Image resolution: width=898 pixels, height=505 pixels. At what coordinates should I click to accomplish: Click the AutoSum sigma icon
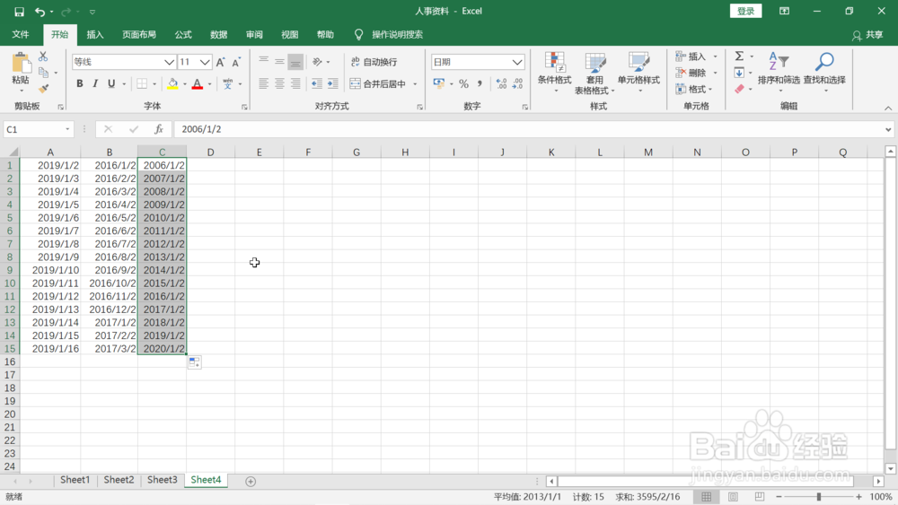pyautogui.click(x=739, y=56)
